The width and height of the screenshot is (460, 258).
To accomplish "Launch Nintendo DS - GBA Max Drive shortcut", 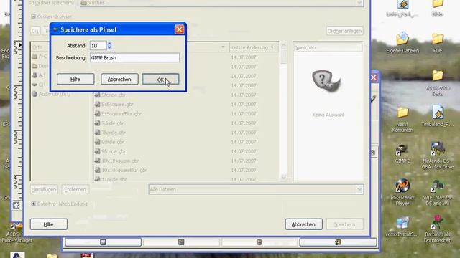I will 438,156.
